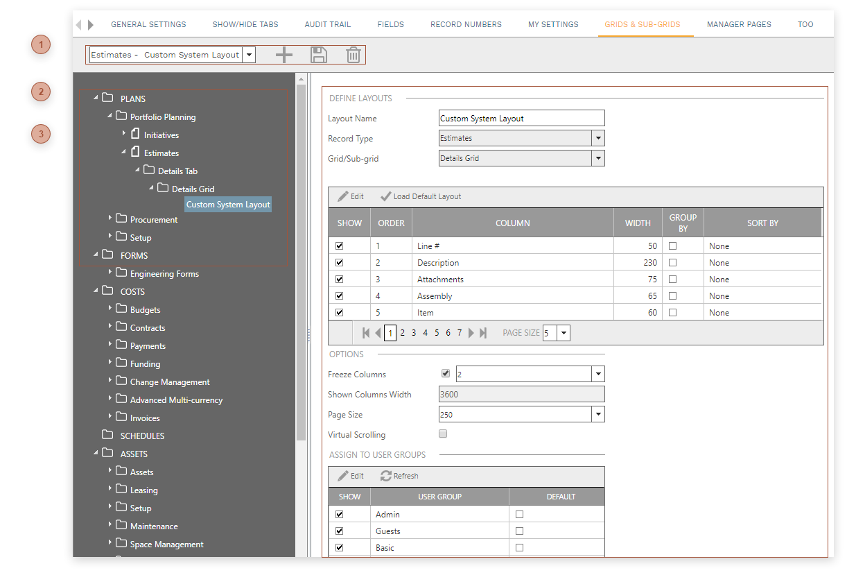Jump to the last page of columns
The width and height of the screenshot is (847, 575).
pos(484,332)
